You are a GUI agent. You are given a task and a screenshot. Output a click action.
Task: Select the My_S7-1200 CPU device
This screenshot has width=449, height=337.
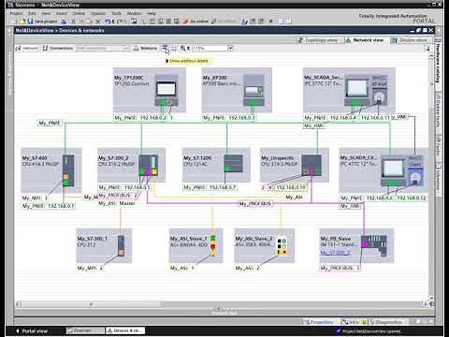(216, 166)
